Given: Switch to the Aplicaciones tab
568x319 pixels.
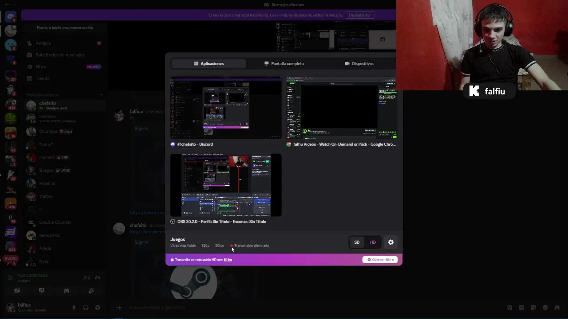Looking at the screenshot, I should 209,63.
